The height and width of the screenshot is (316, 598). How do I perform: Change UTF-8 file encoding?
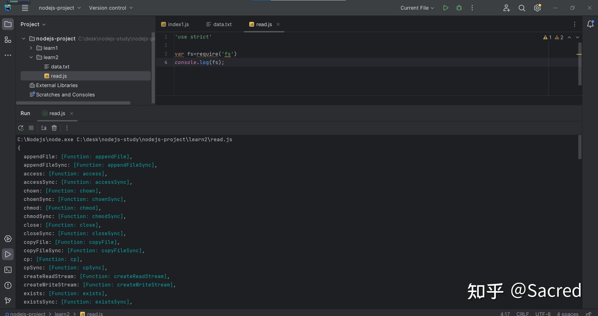pos(543,314)
